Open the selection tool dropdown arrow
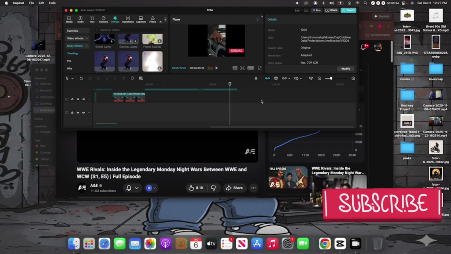 click(x=72, y=78)
